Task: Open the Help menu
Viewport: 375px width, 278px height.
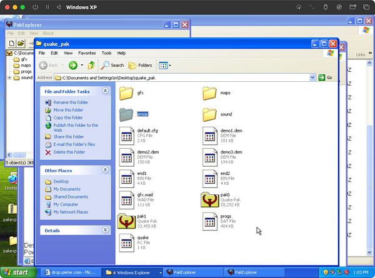Action: 121,53
